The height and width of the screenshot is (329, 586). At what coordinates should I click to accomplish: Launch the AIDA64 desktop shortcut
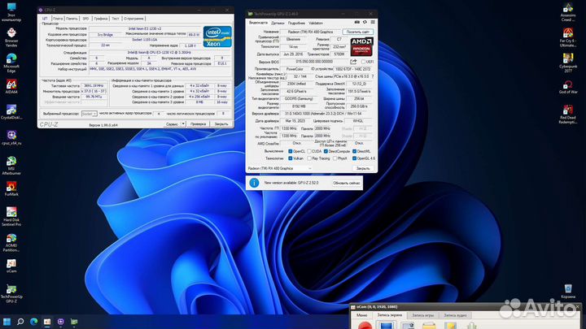11,86
